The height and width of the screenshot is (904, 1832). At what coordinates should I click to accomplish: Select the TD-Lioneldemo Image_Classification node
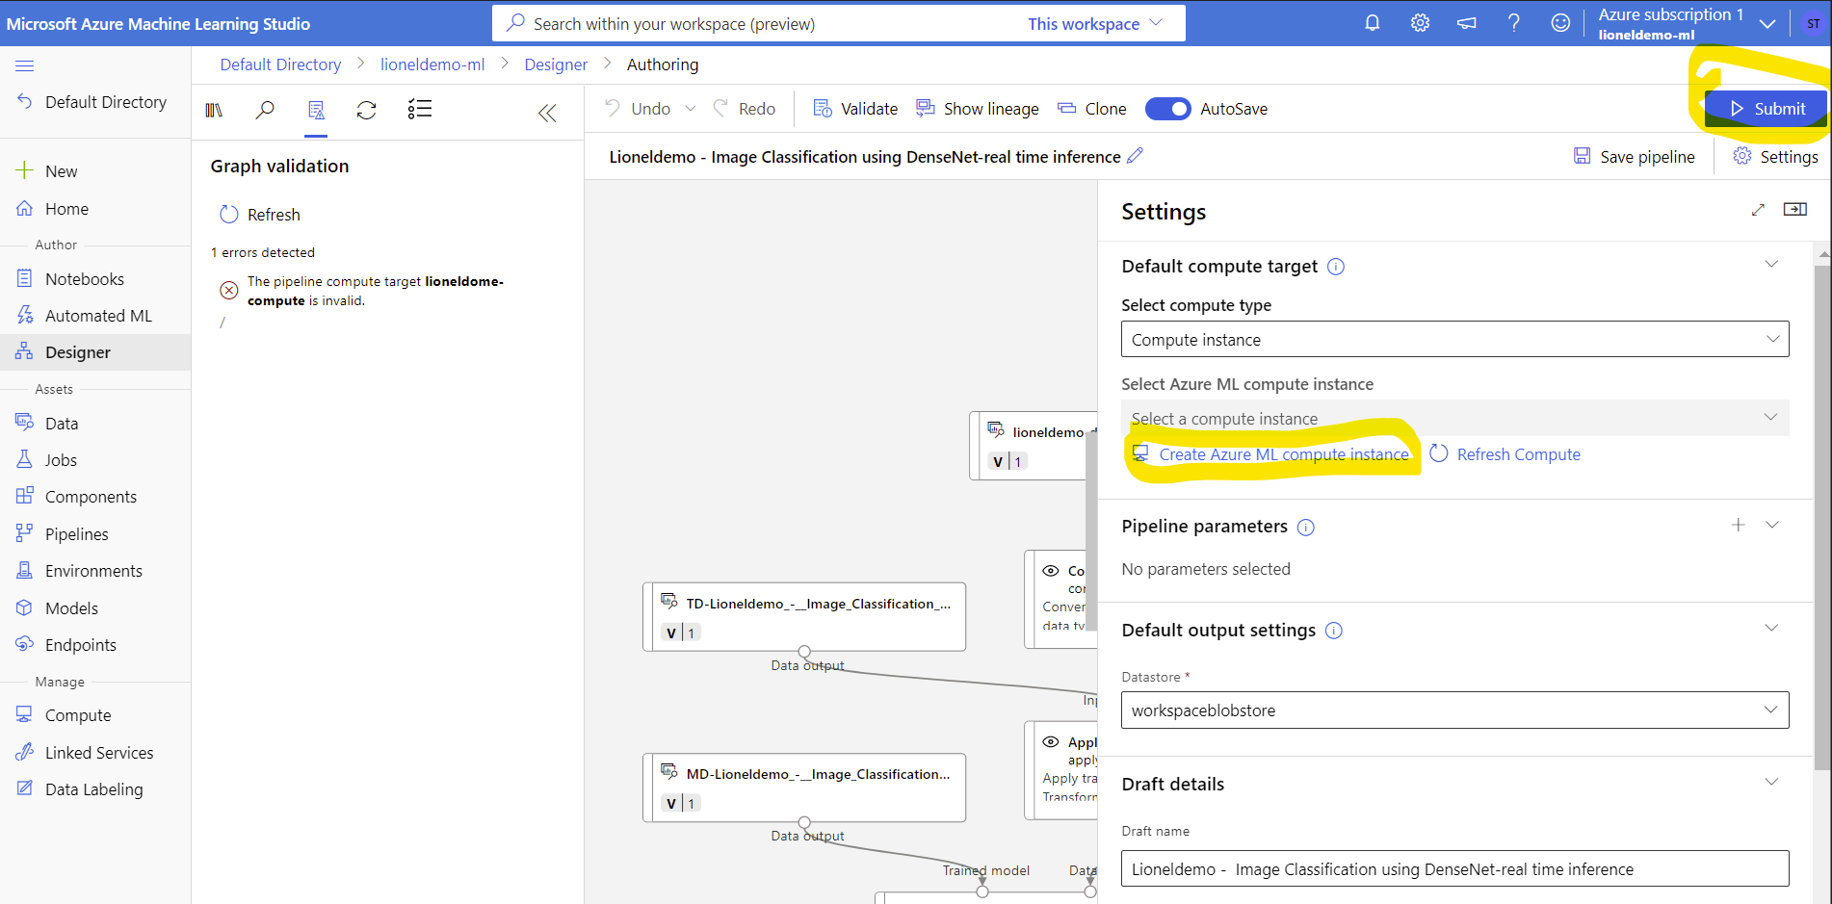804,616
